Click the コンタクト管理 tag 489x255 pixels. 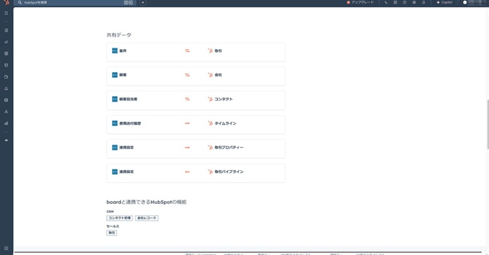pos(119,218)
